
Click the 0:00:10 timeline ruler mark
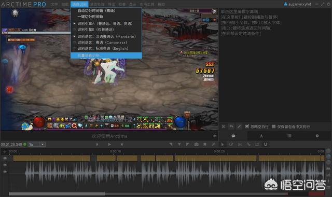pyautogui.click(x=116, y=151)
